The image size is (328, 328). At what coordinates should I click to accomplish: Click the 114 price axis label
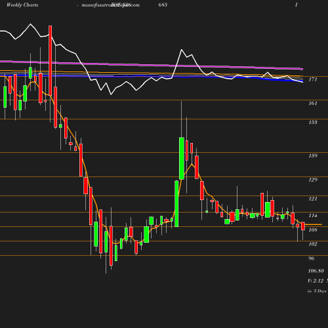(x=313, y=216)
